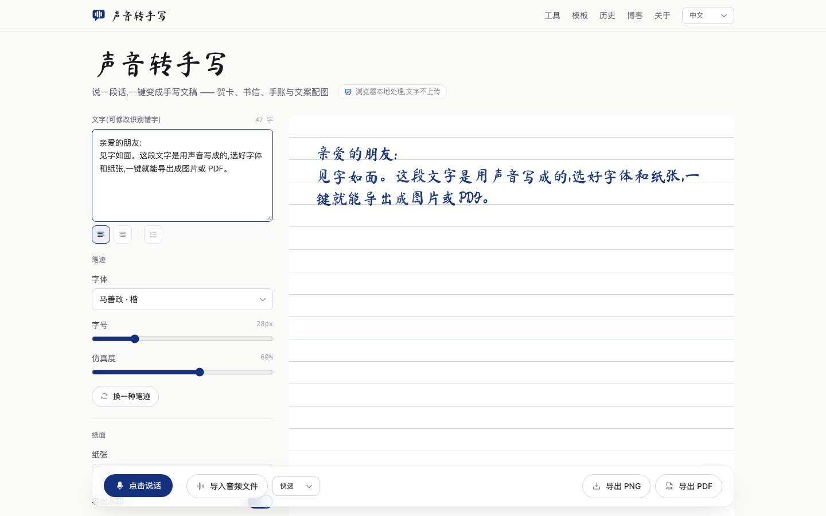This screenshot has width=826, height=516.
Task: Open the 工具 menu item
Action: click(x=552, y=15)
